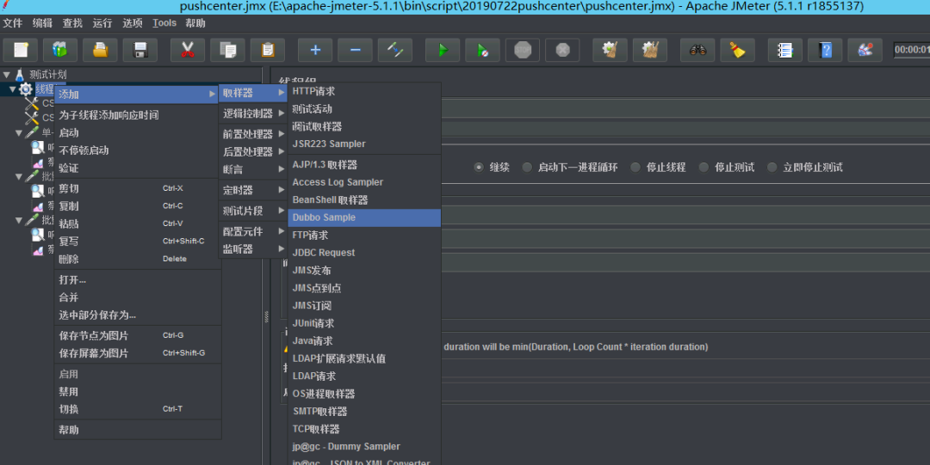Screen dimensions: 930x465
Task: Open the 文件 menu
Action: [x=12, y=23]
